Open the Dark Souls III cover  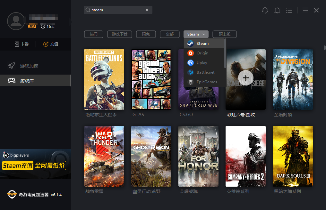[293, 156]
